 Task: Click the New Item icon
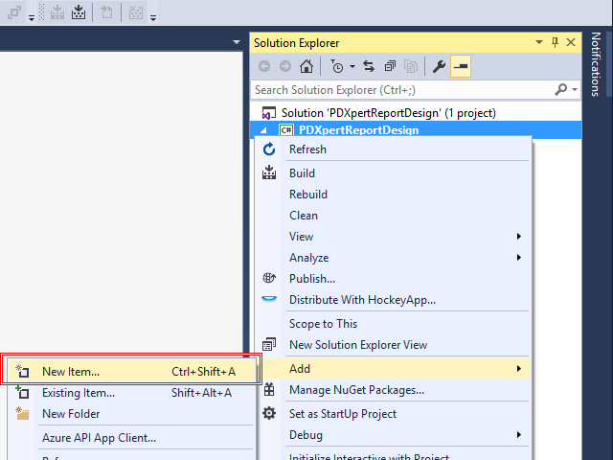[x=22, y=371]
